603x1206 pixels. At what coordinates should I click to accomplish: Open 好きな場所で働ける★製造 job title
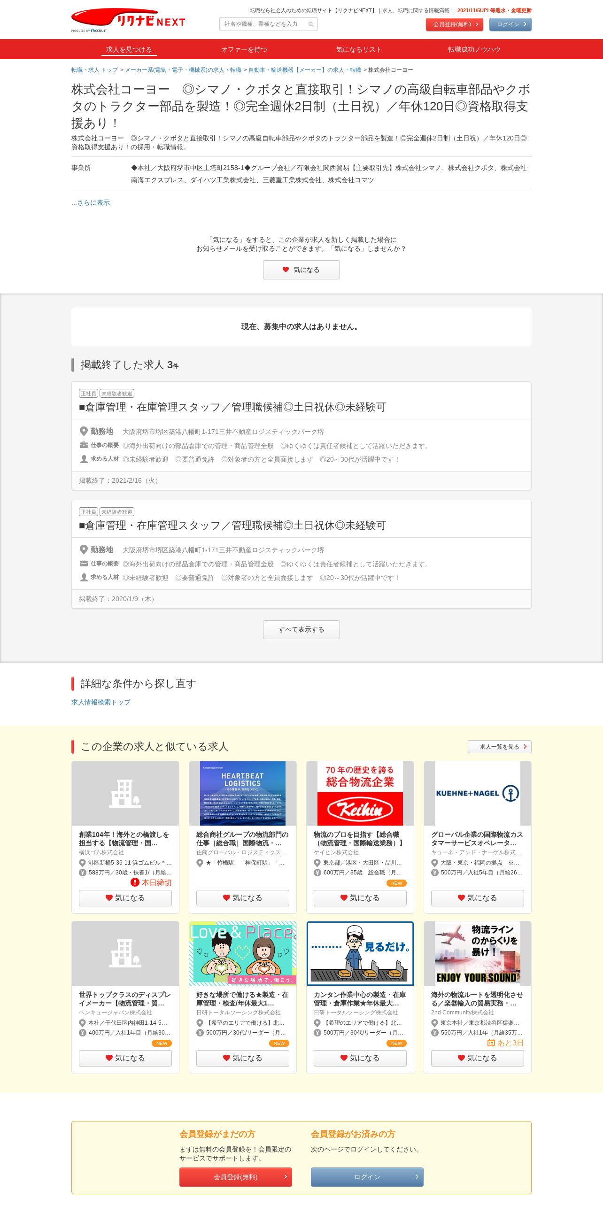pyautogui.click(x=242, y=999)
